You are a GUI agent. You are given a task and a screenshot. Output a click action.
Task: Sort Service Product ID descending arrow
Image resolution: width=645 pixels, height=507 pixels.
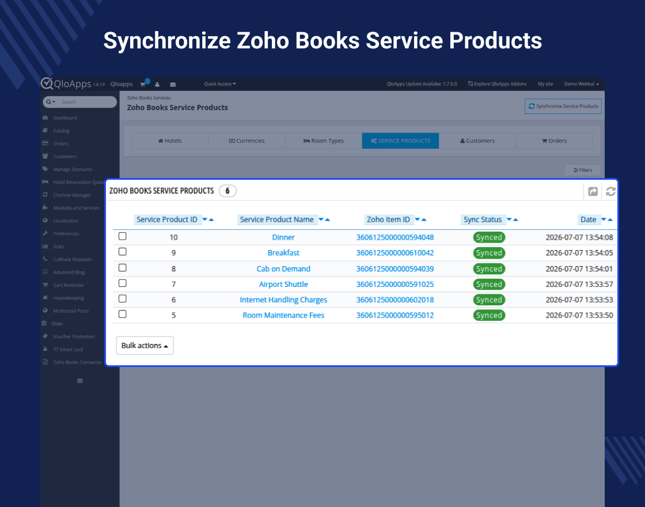pos(204,220)
